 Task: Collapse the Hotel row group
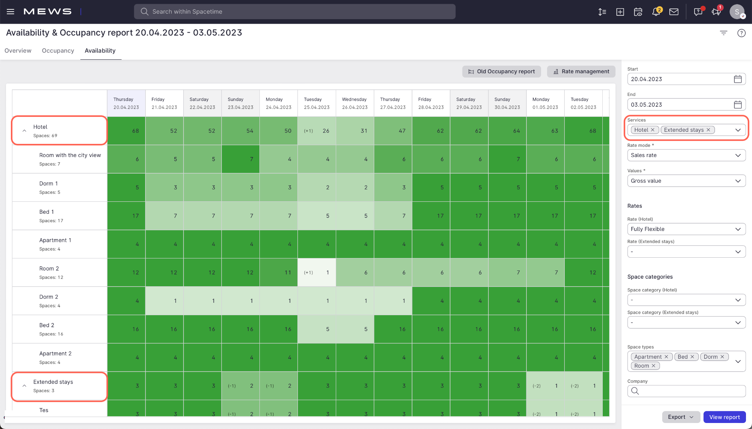24,131
